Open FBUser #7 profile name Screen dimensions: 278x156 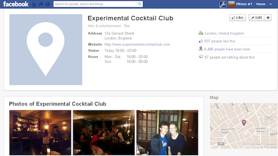tap(244, 4)
